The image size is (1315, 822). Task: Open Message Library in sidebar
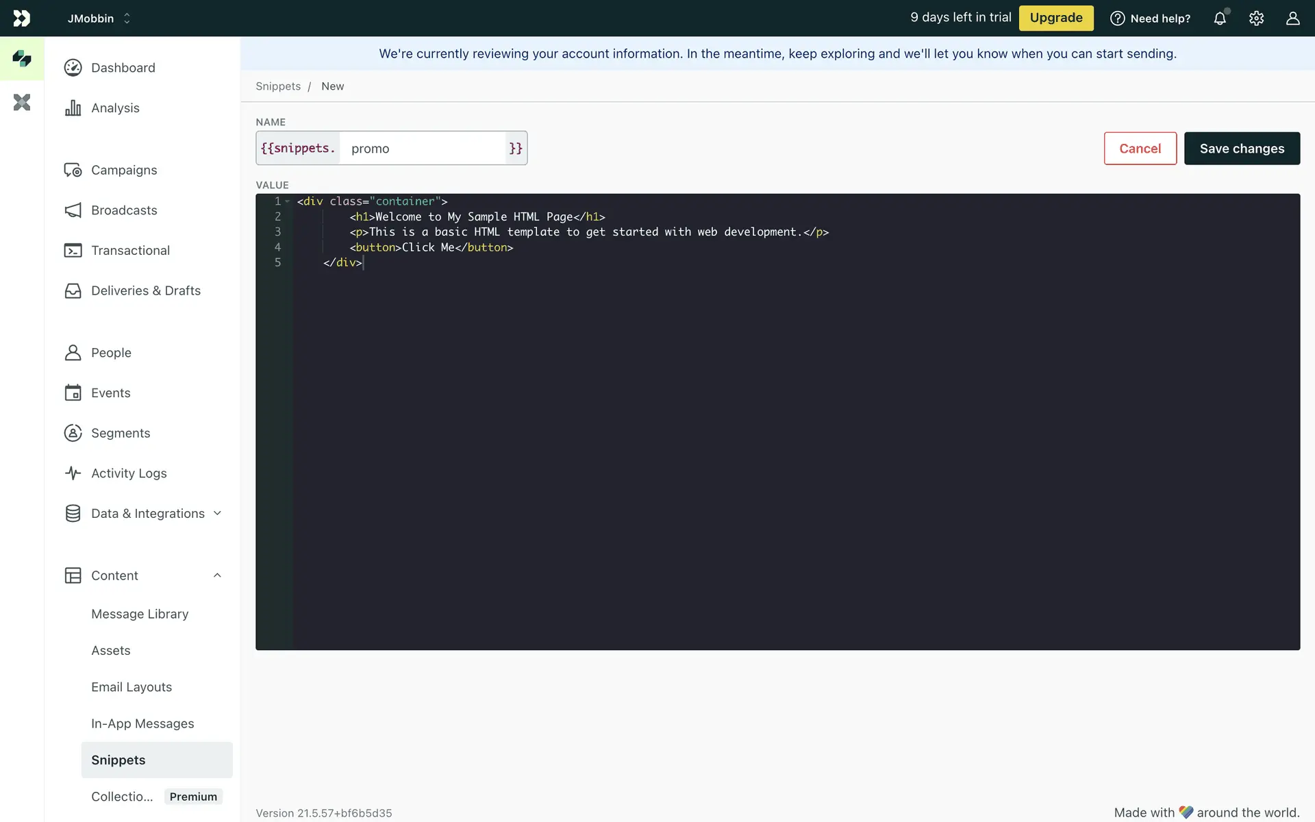point(140,614)
